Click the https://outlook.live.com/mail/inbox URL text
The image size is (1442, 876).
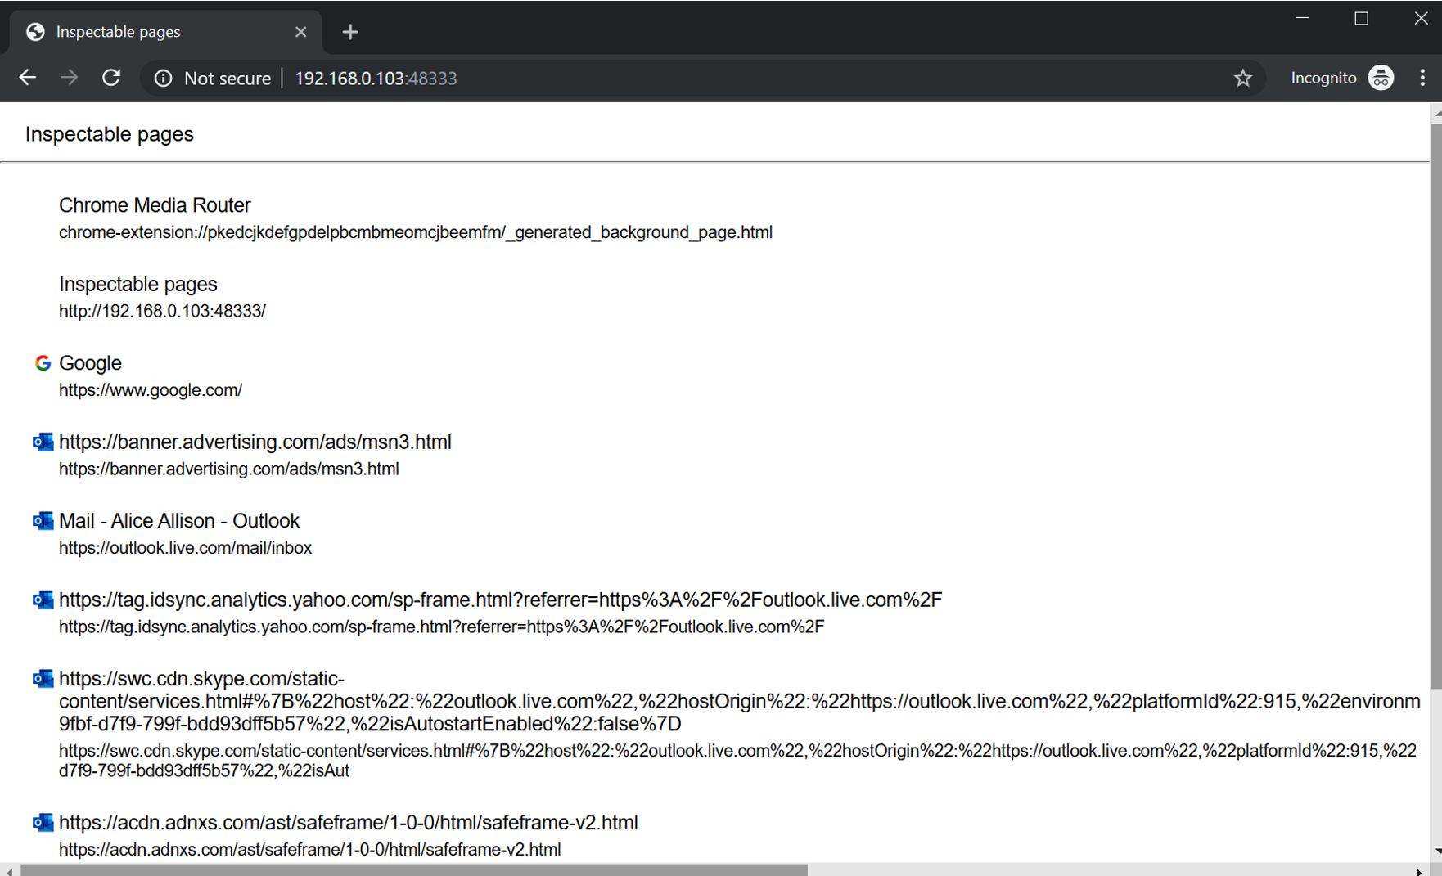pyautogui.click(x=185, y=548)
